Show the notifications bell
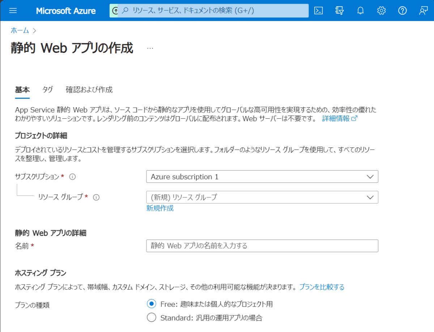Image resolution: width=434 pixels, height=332 pixels. coord(360,10)
